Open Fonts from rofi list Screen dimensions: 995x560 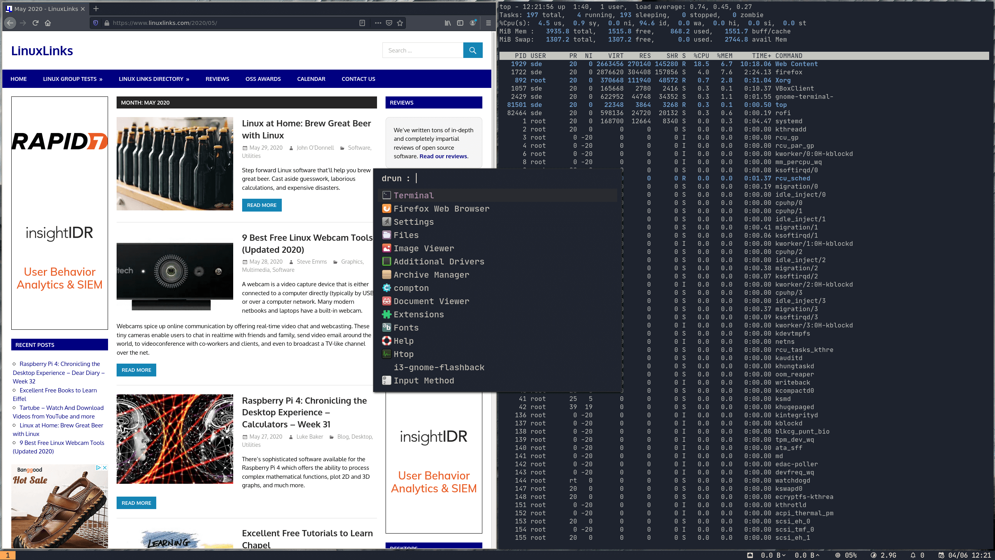pyautogui.click(x=497, y=327)
